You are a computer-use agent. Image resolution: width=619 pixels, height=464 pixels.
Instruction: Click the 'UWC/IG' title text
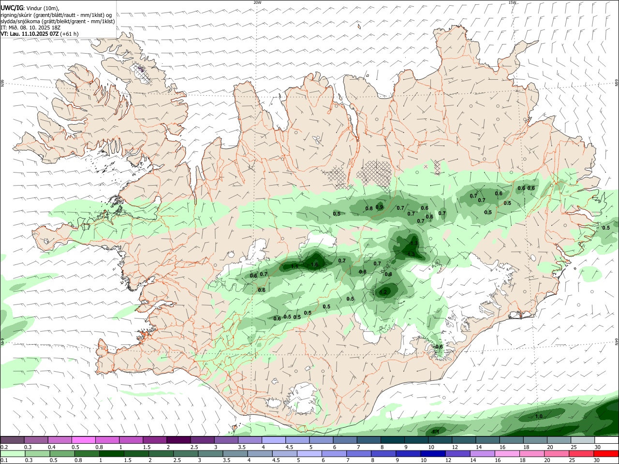11,8
